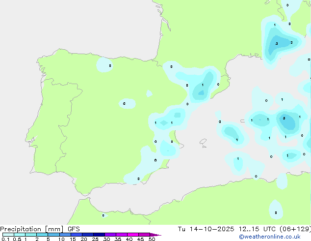This screenshot has height=241, width=311.
Task: Click the '3' precipitation value over France
Action: tap(277, 44)
